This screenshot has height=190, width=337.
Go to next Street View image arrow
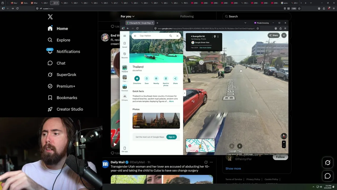click(x=240, y=146)
